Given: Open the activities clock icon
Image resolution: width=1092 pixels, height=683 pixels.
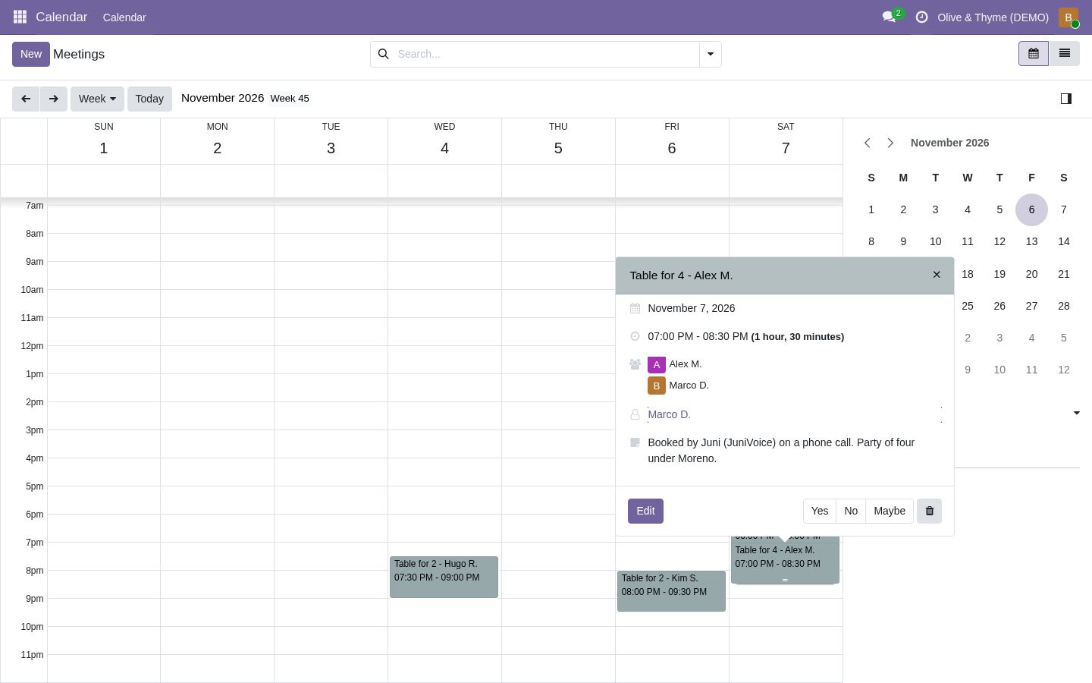Looking at the screenshot, I should (x=922, y=17).
